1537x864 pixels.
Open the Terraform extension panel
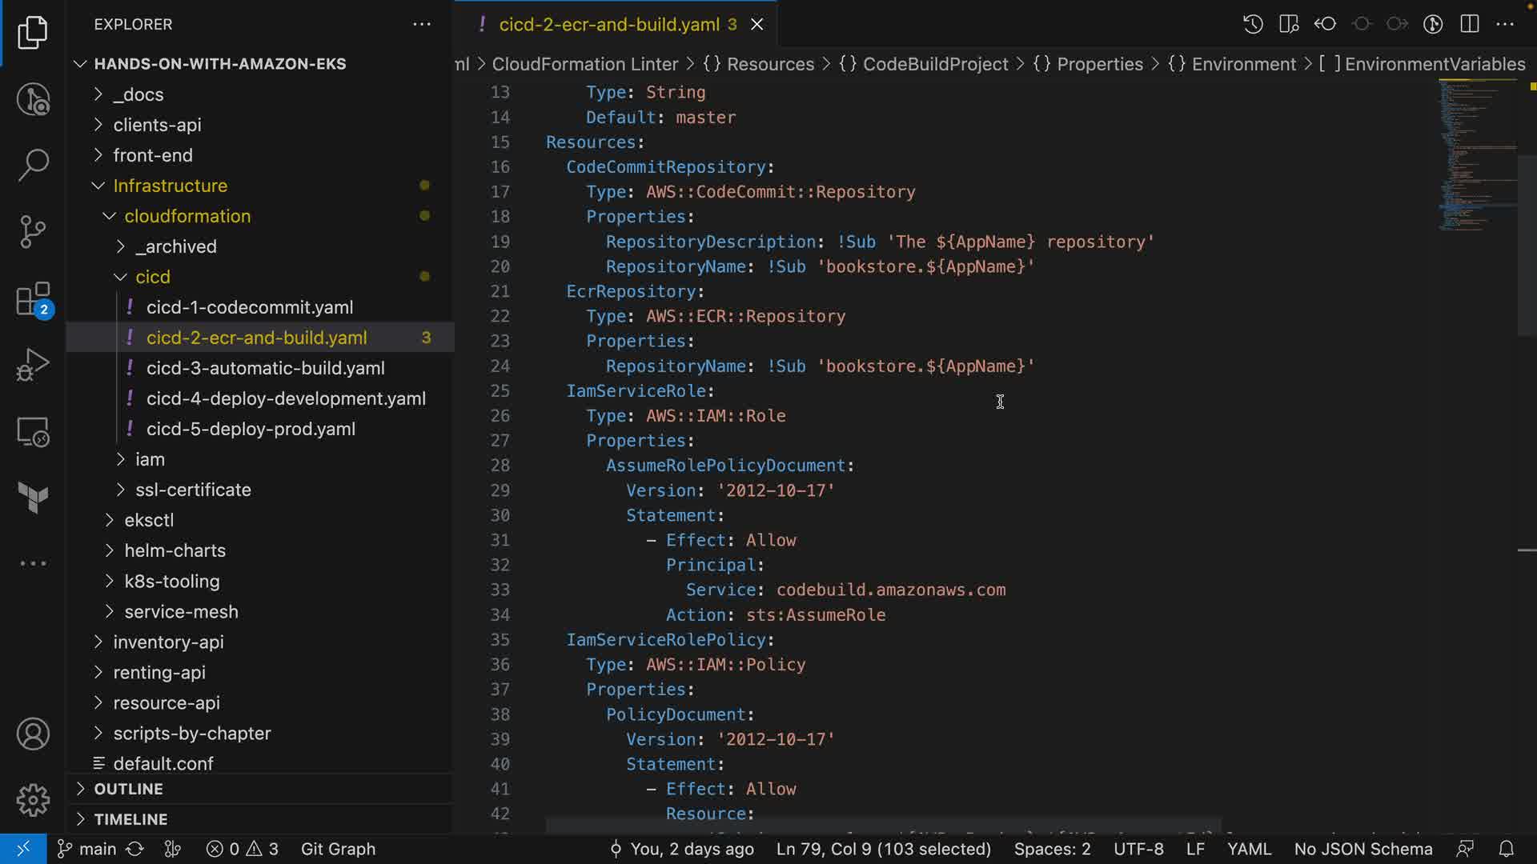pos(33,498)
